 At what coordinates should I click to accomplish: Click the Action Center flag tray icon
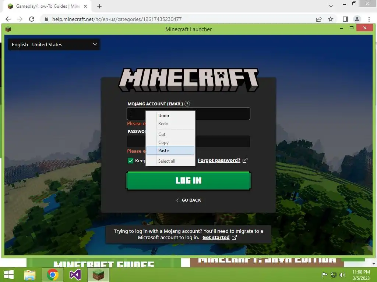pyautogui.click(x=324, y=275)
